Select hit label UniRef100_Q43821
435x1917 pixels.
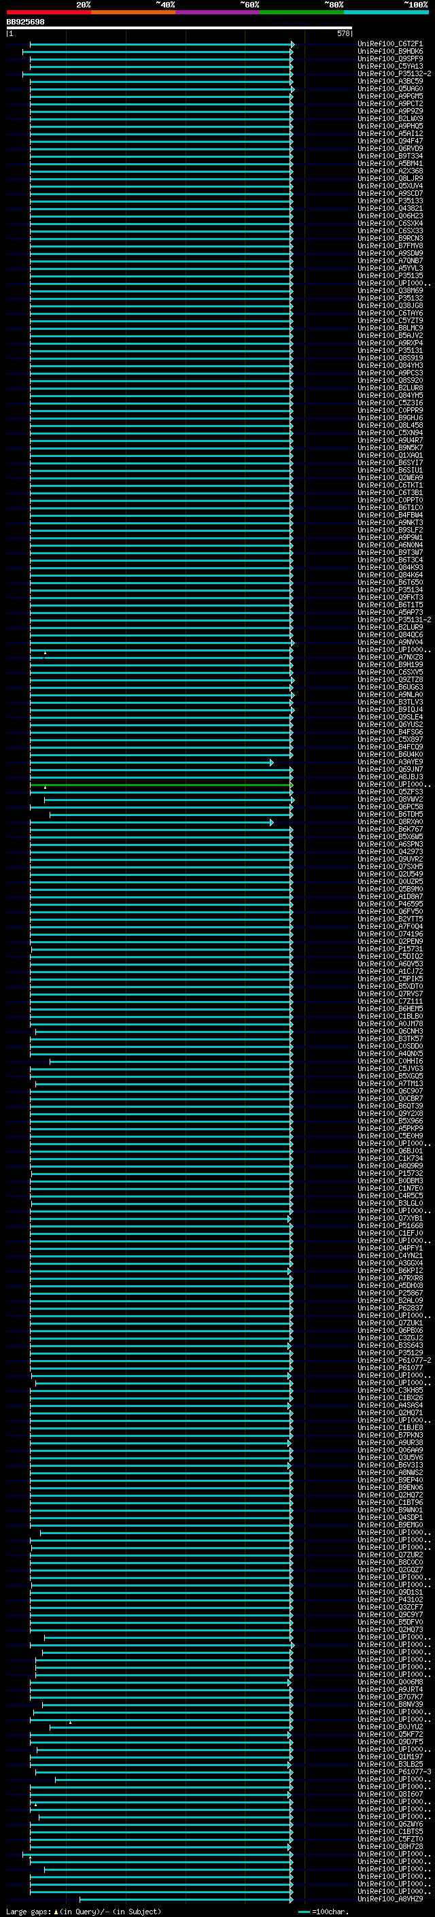pos(390,208)
